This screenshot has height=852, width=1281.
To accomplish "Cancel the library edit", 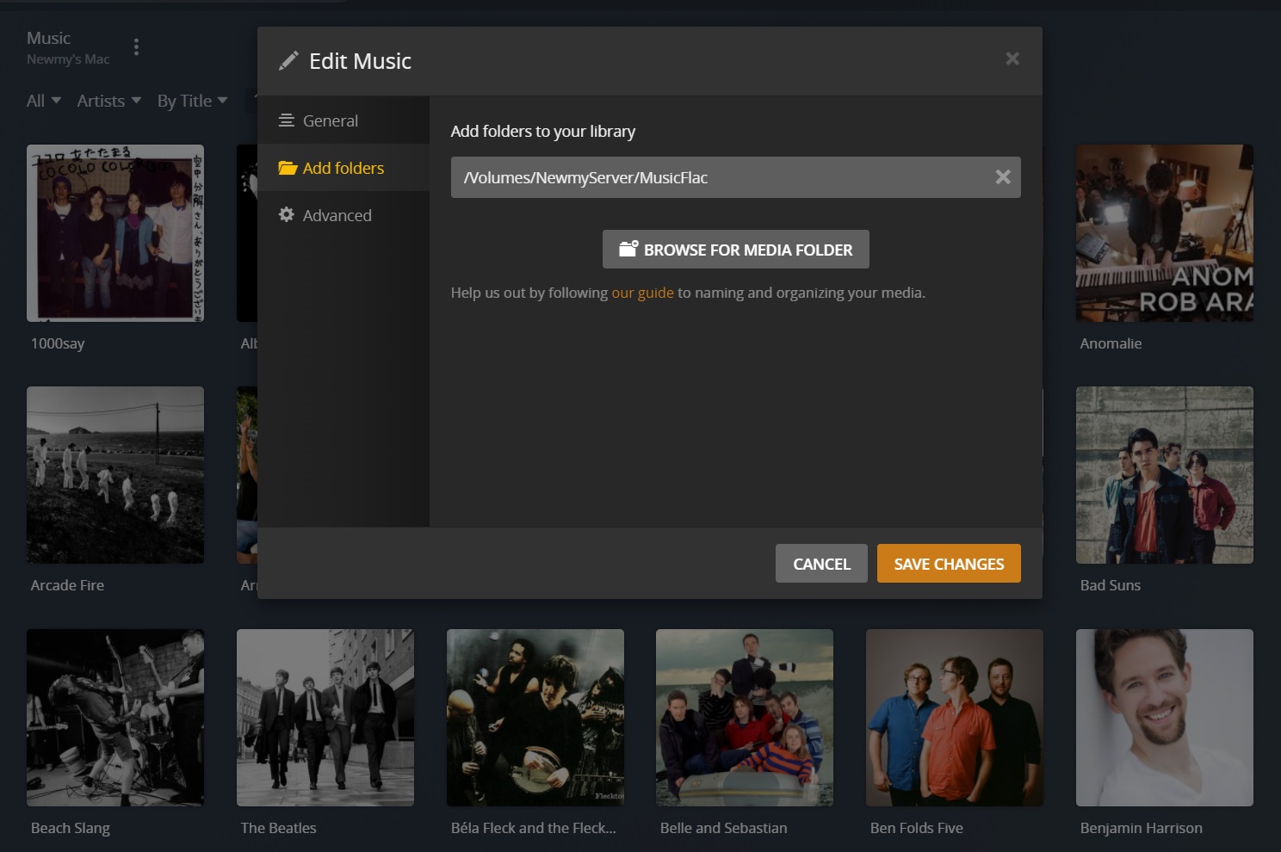I will pyautogui.click(x=821, y=563).
